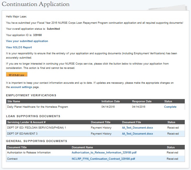Click the Response Date column header

tap(141, 101)
